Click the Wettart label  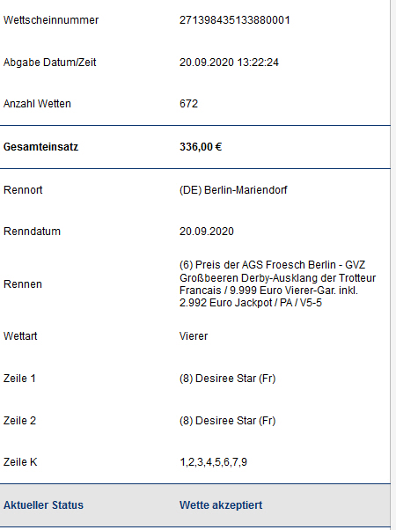(x=20, y=336)
